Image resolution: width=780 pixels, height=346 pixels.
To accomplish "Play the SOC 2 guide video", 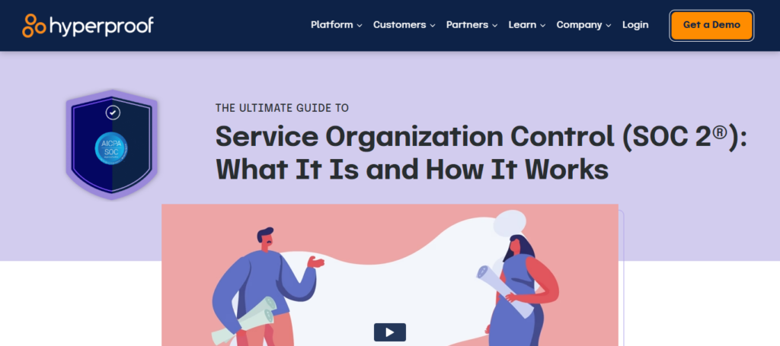I will (389, 332).
